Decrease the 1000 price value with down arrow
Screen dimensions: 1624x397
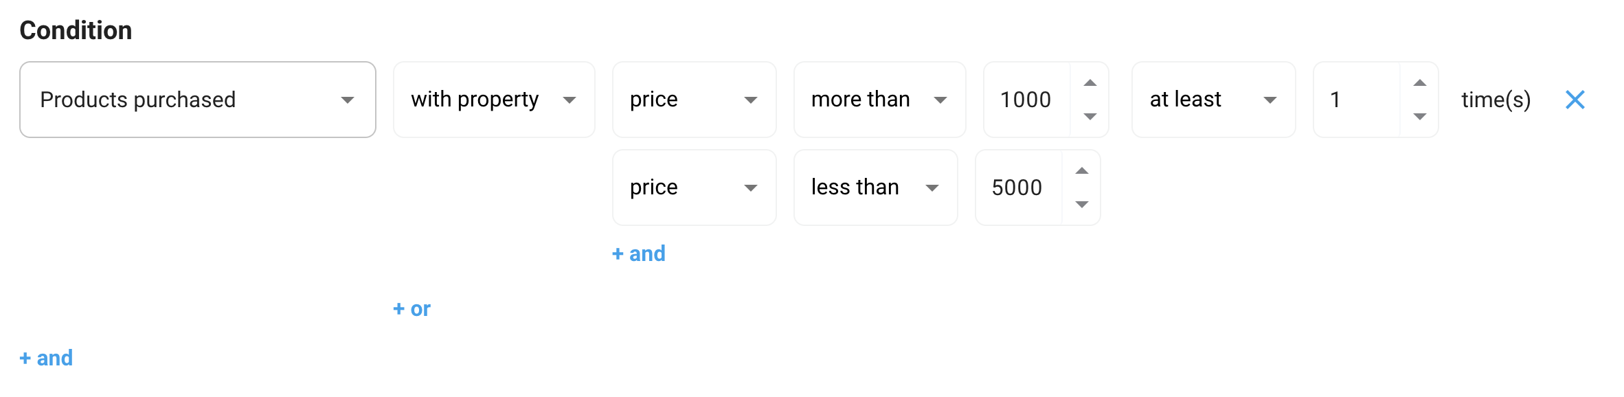coord(1090,116)
